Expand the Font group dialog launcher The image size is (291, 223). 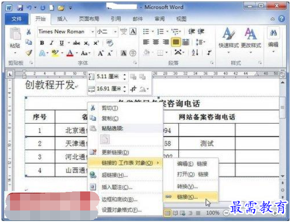click(135, 63)
